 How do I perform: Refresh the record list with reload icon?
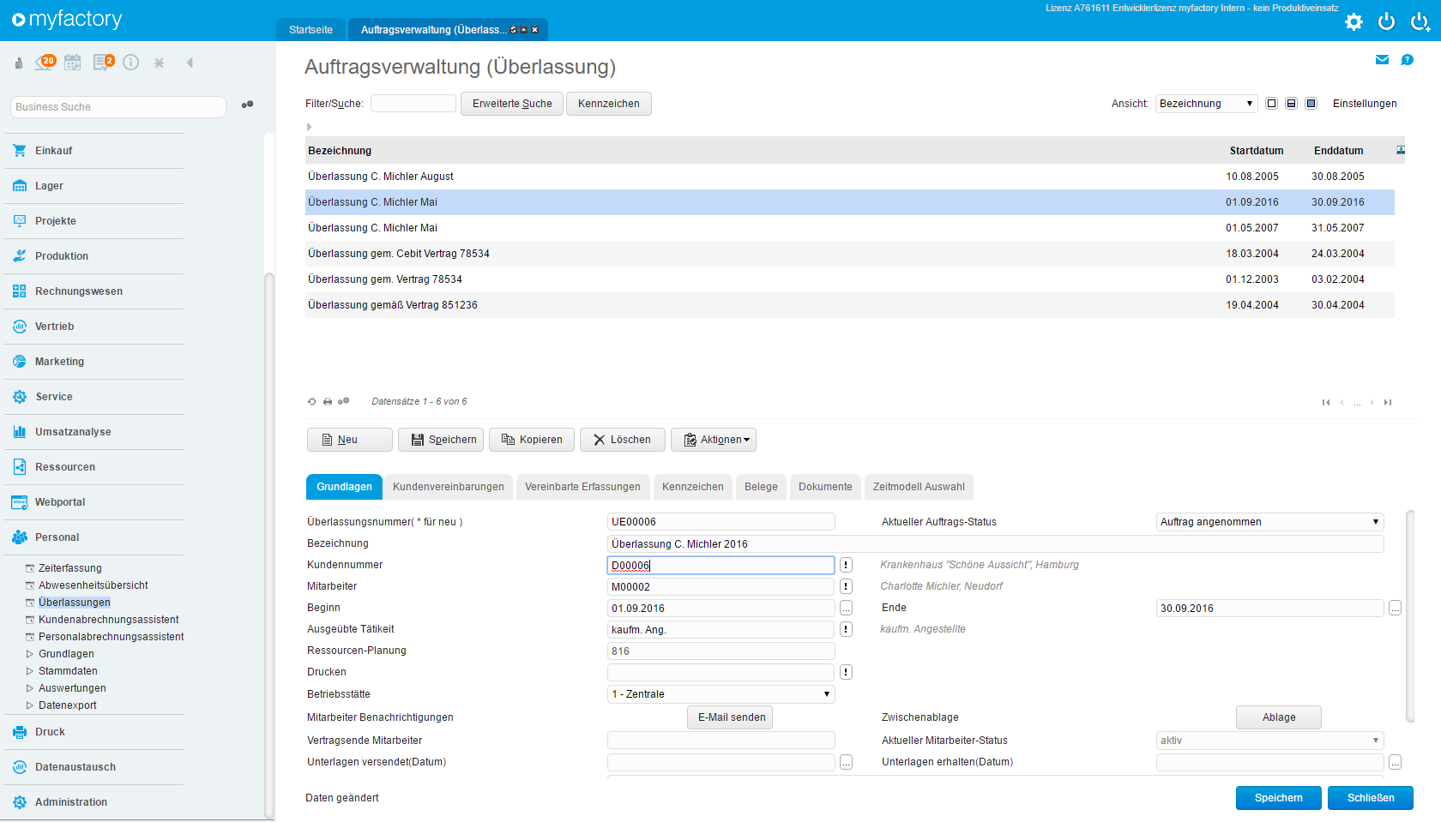point(311,401)
